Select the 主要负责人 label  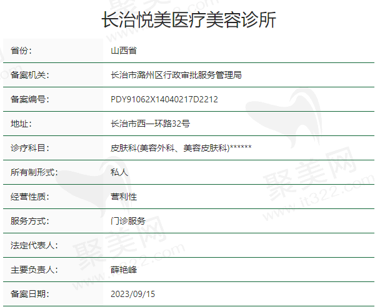click(x=34, y=270)
